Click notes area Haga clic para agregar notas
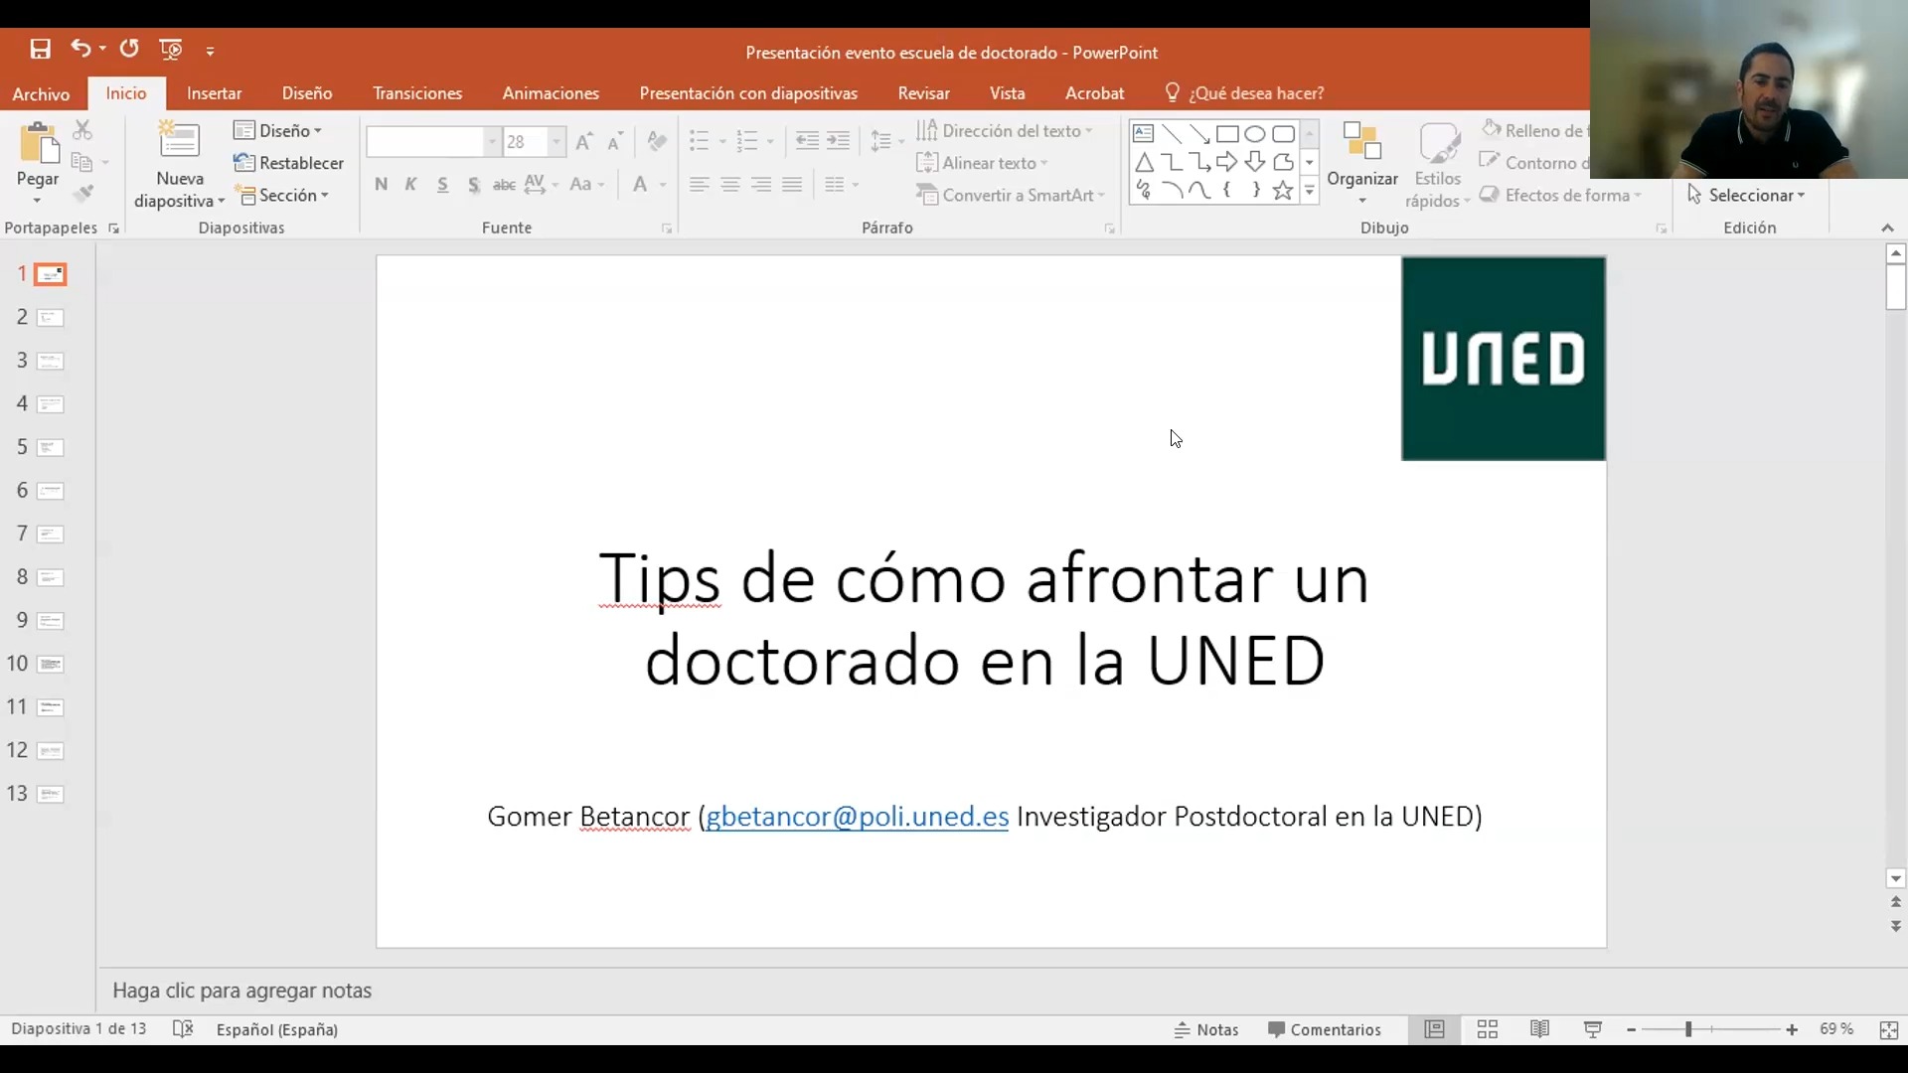 pyautogui.click(x=242, y=991)
